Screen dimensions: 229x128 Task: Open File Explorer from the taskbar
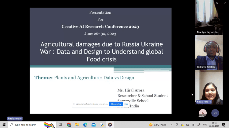tap(77, 125)
